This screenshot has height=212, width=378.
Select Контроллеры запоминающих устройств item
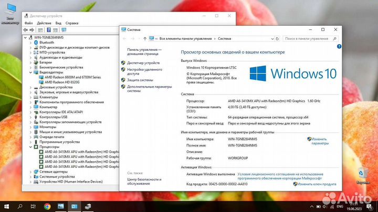[70, 122]
